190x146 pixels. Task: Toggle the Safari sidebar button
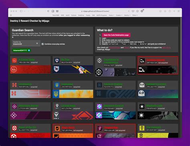(x=21, y=11)
